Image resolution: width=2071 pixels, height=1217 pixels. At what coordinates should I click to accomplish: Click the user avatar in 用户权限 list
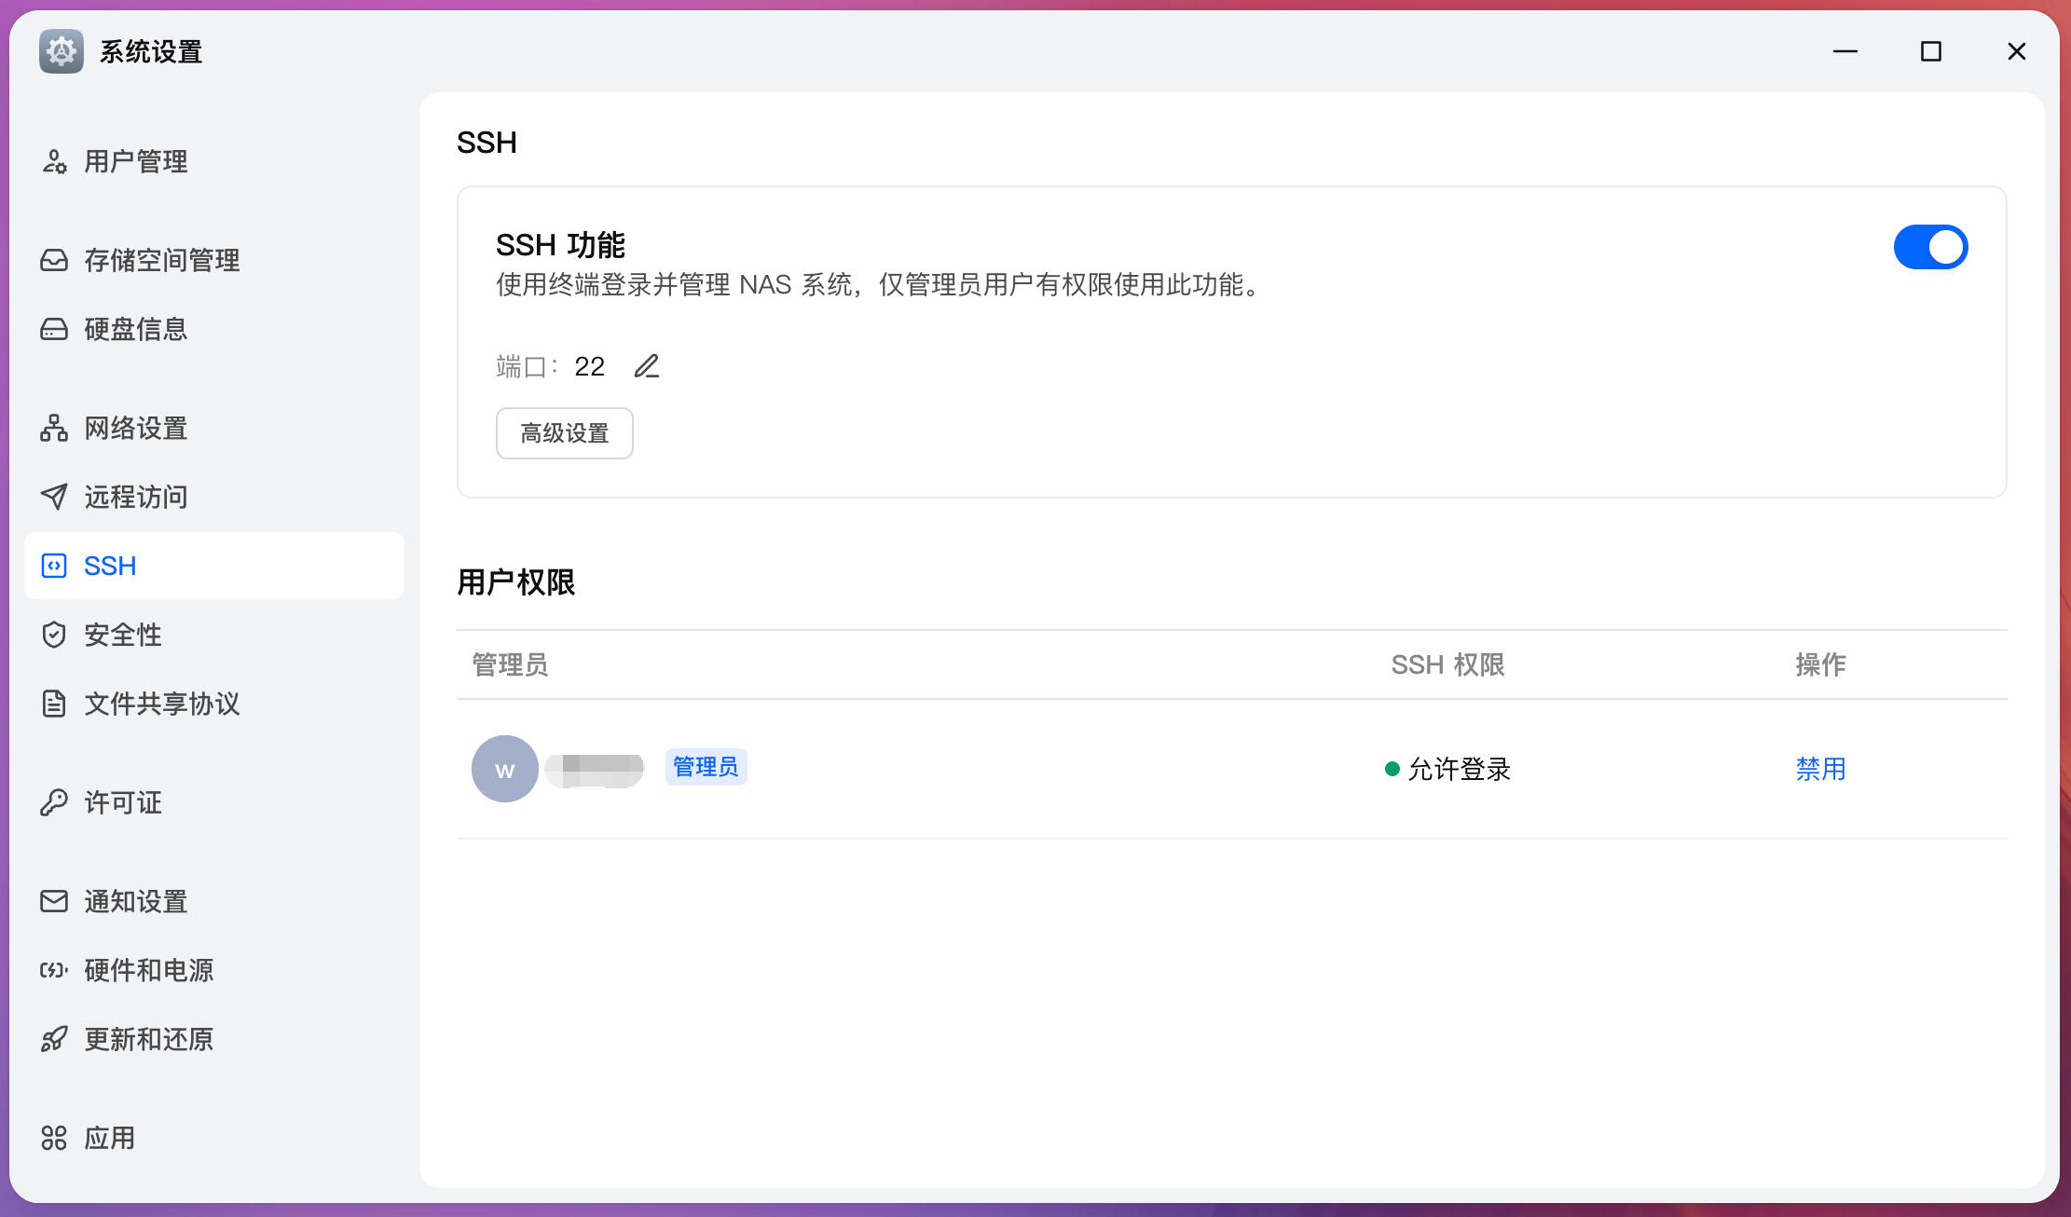coord(503,768)
